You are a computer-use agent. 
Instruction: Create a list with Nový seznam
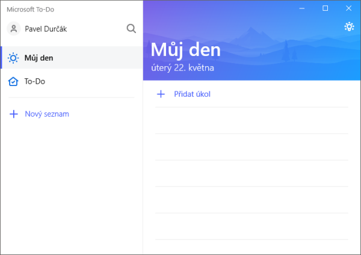coord(47,114)
